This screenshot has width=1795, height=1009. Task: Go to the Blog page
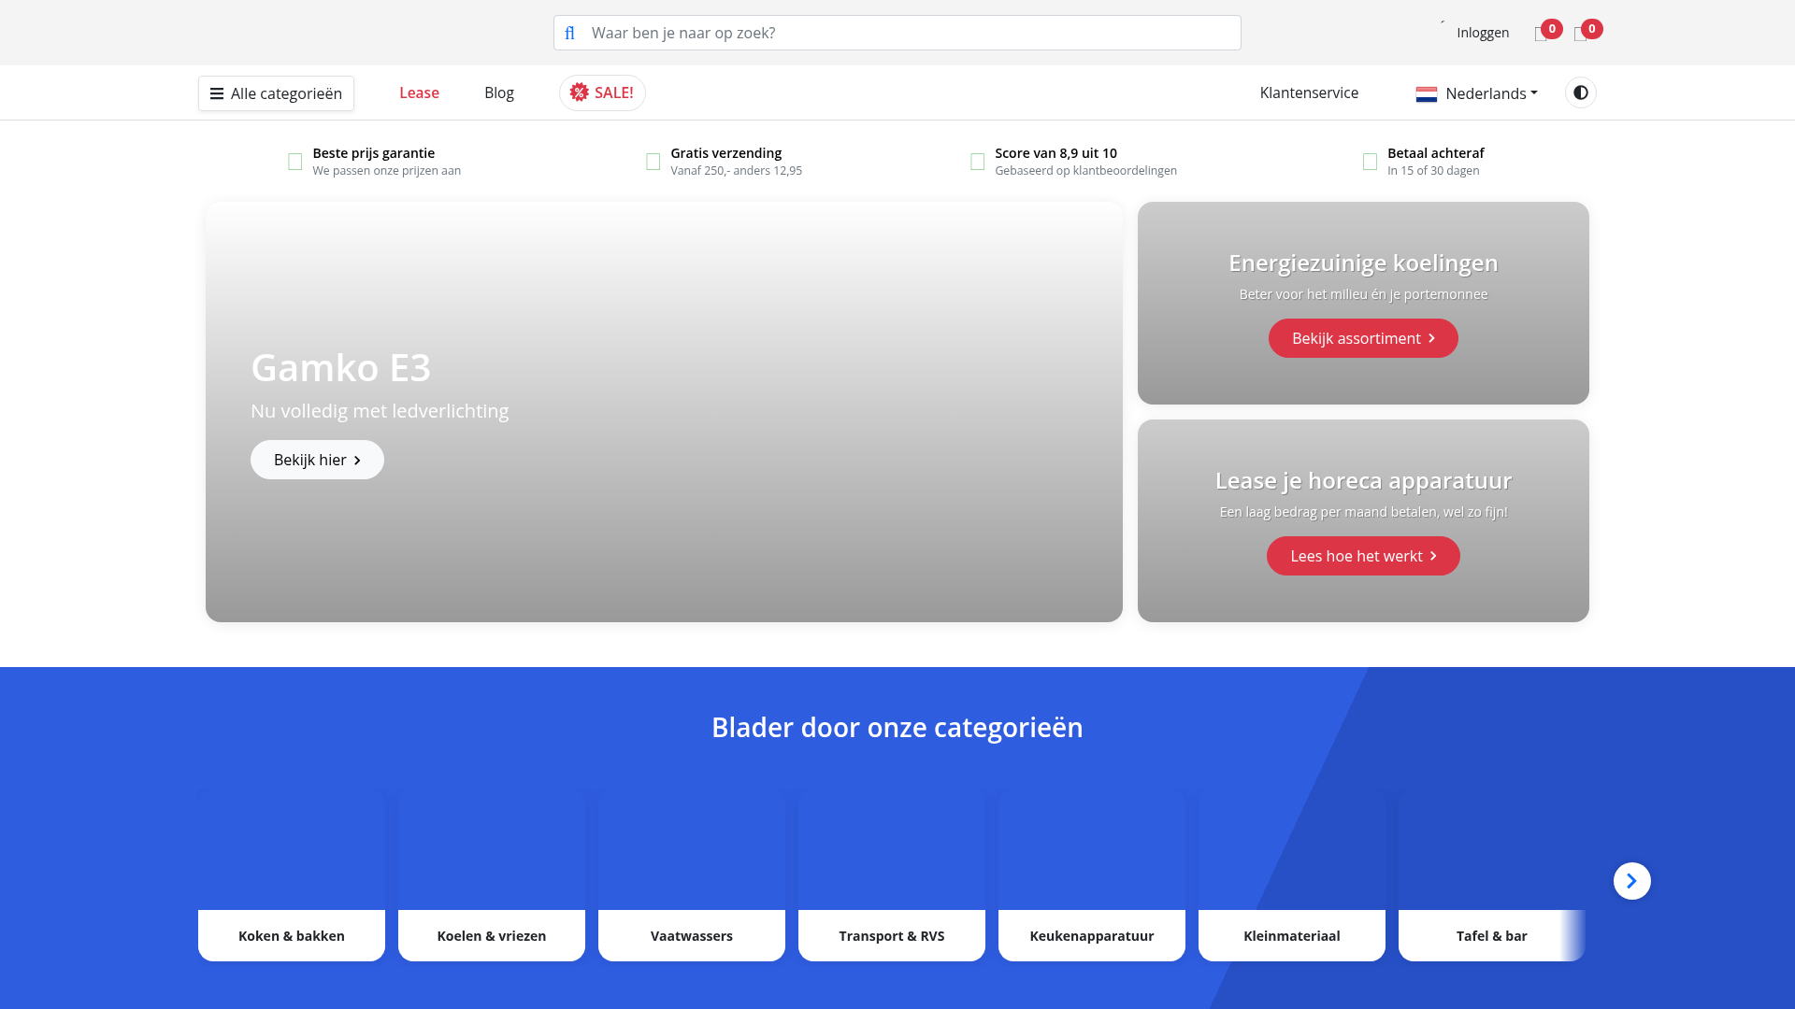499,92
